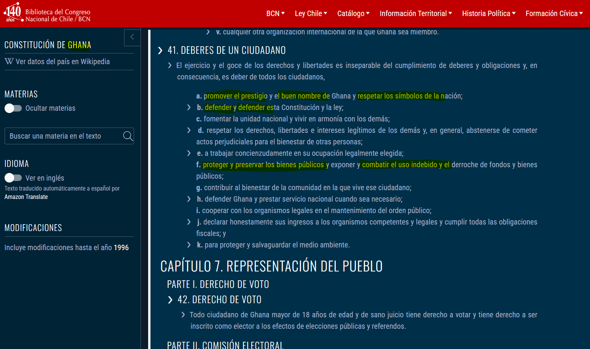Click the 'Materias' sidebar heading
The height and width of the screenshot is (349, 590).
(x=21, y=94)
